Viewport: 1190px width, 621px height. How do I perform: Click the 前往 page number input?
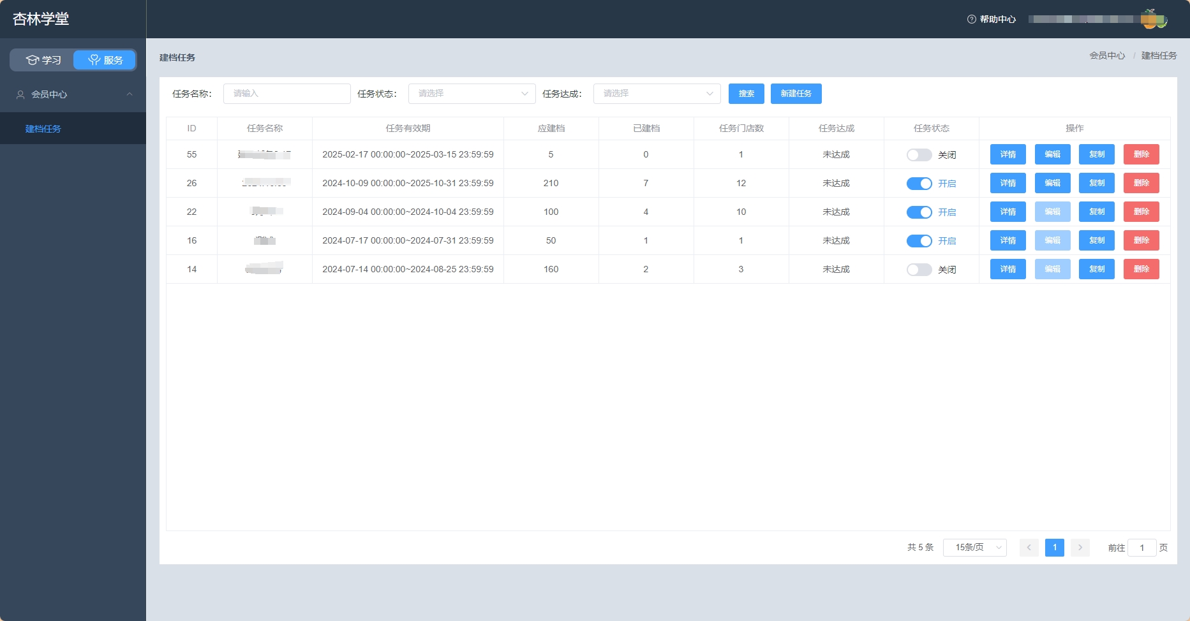coord(1142,548)
